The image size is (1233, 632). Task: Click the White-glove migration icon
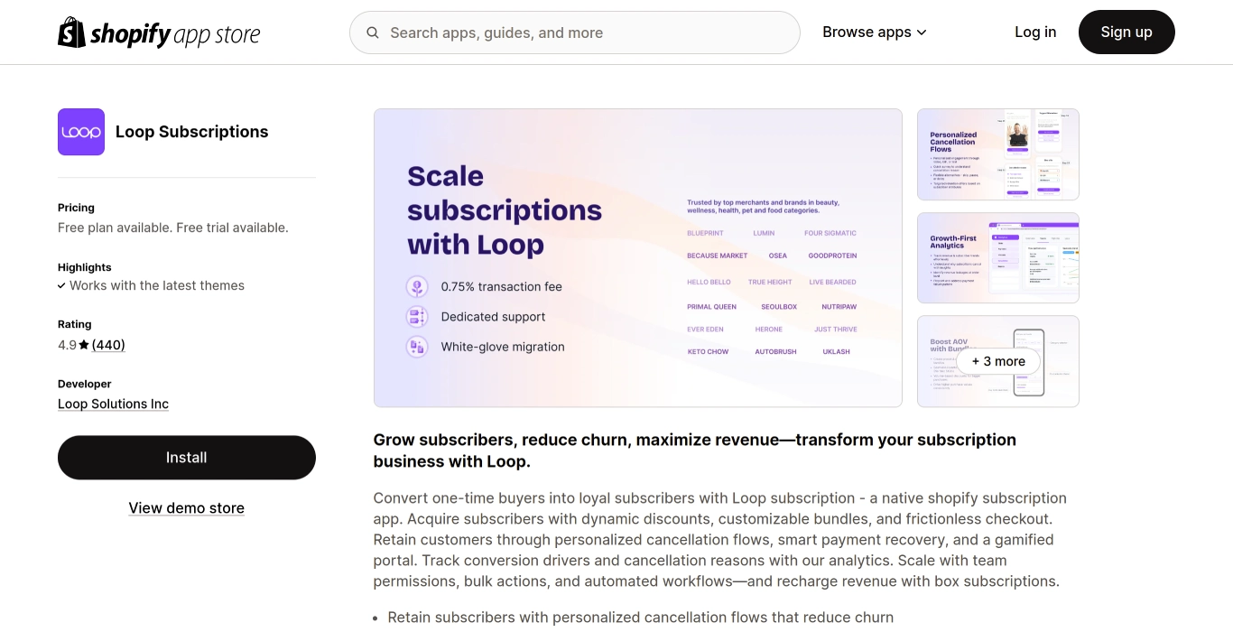(417, 347)
